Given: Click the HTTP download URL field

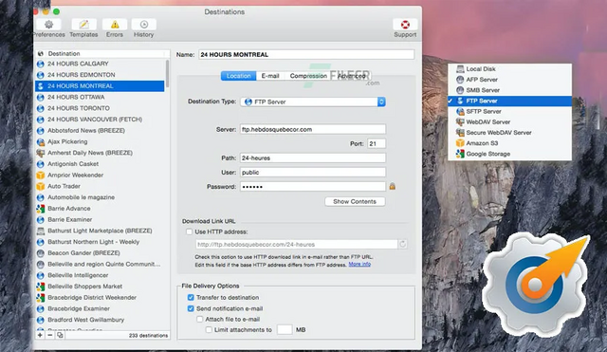Looking at the screenshot, I should coord(297,245).
